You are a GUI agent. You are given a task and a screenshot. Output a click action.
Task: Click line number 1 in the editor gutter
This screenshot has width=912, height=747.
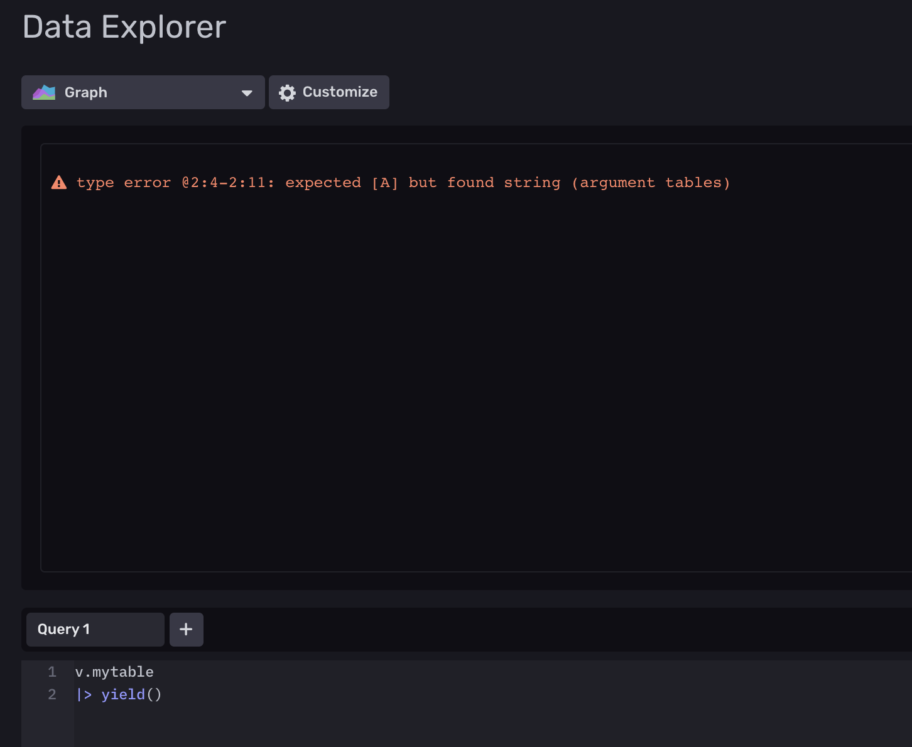pos(52,672)
